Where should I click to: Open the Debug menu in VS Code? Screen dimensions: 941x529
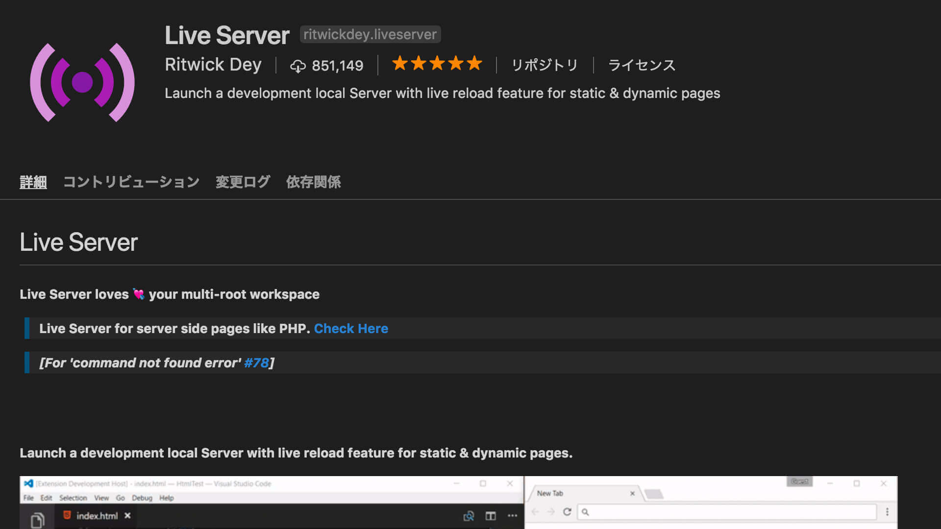pyautogui.click(x=142, y=498)
